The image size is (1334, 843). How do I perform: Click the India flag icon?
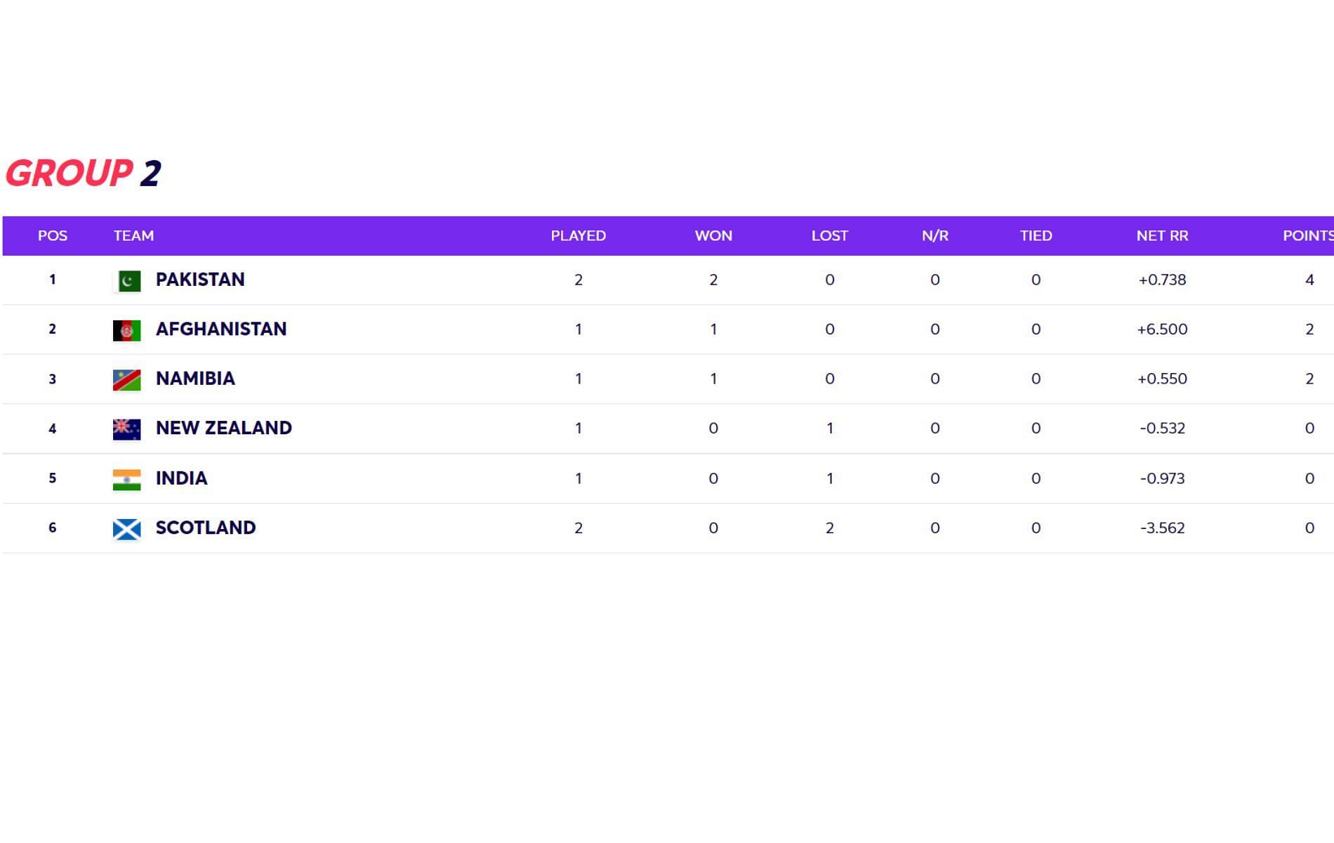pyautogui.click(x=127, y=479)
